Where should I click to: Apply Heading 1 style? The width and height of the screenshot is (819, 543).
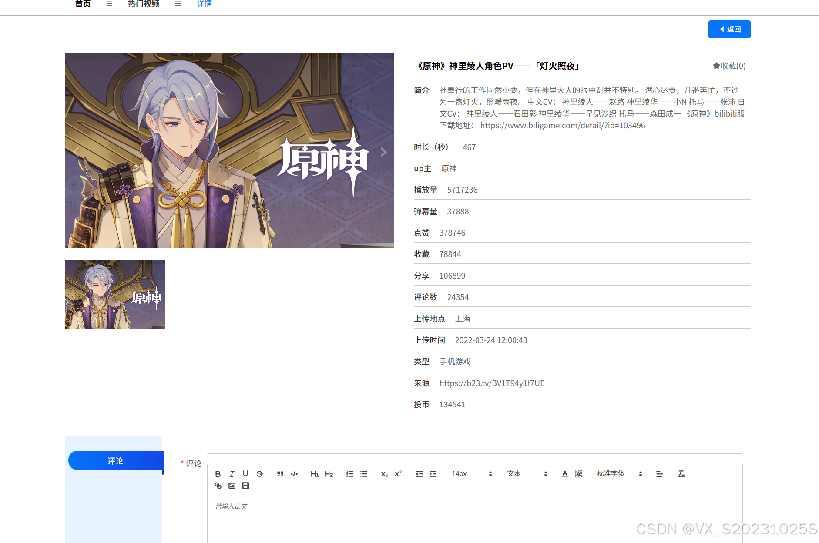pos(315,474)
